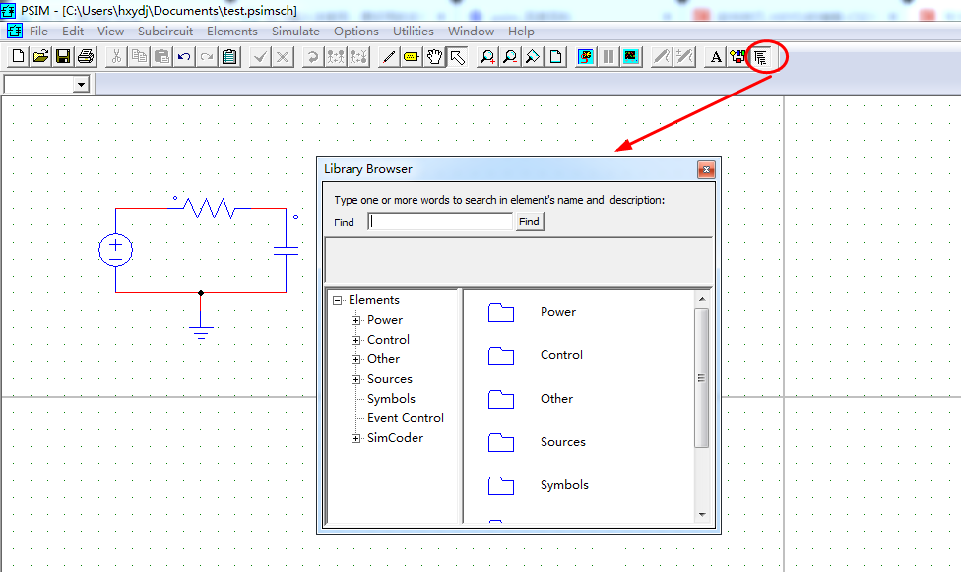Click the Find search text field
The width and height of the screenshot is (961, 572).
click(440, 222)
